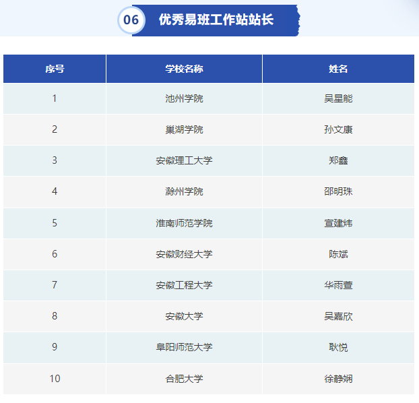
Task: Select the name 华雨萱
Action: (x=338, y=285)
